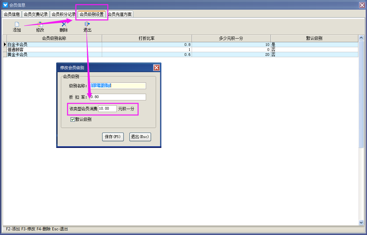Screen dimensions: 367x235
Task: Click the scrollbar down arrow
Action: (361, 222)
